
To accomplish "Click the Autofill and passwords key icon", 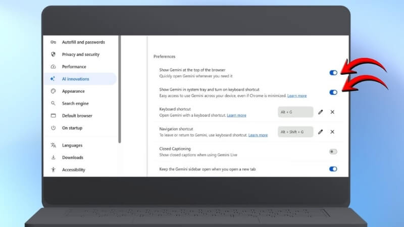I will click(x=53, y=42).
